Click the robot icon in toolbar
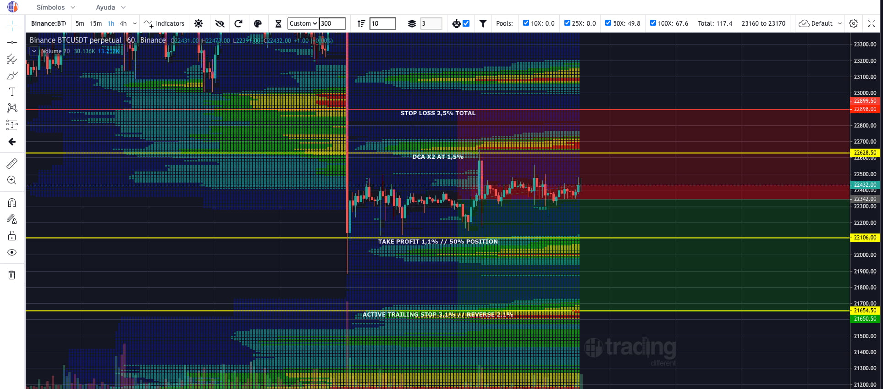This screenshot has height=389, width=883. [456, 23]
